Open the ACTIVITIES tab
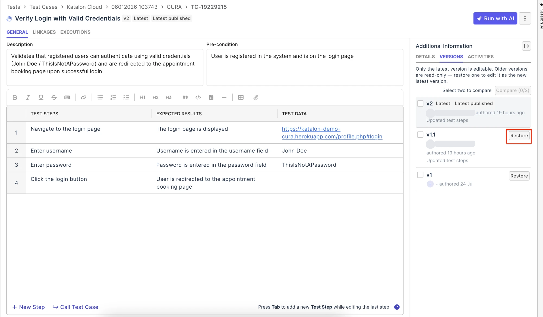 [481, 57]
